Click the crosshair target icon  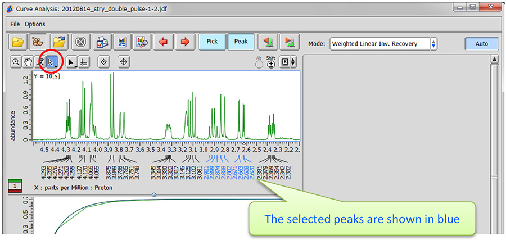click(124, 62)
